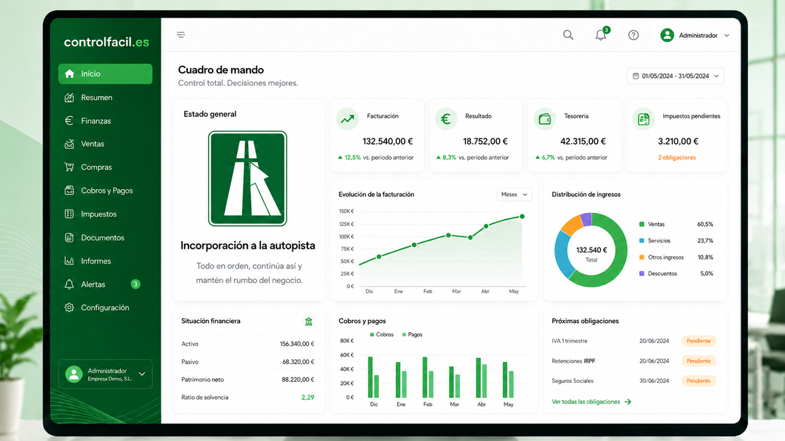
Task: Toggle Ventas legend in income distribution
Action: (x=652, y=224)
